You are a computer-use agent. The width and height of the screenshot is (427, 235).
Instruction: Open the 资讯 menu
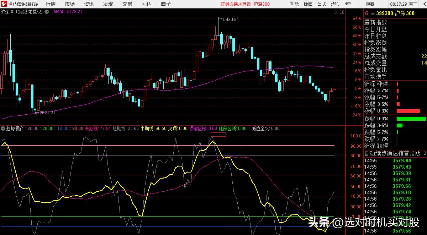tap(89, 4)
